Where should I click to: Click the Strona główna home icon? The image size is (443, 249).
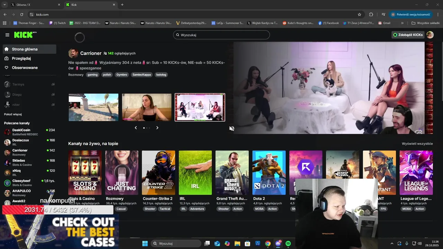pyautogui.click(x=7, y=49)
